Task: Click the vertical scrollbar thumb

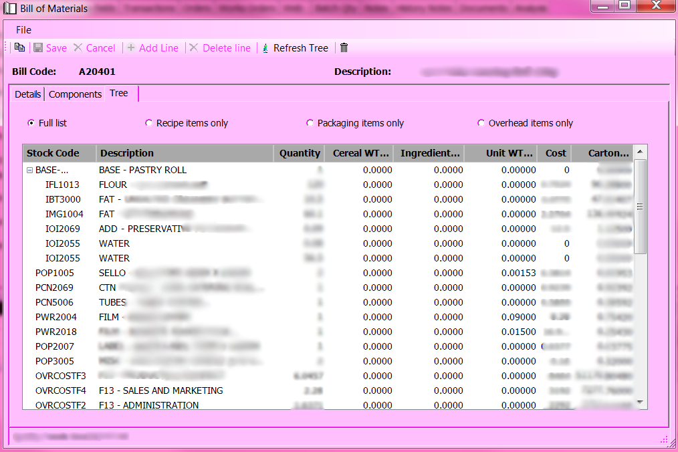Action: tap(640, 207)
